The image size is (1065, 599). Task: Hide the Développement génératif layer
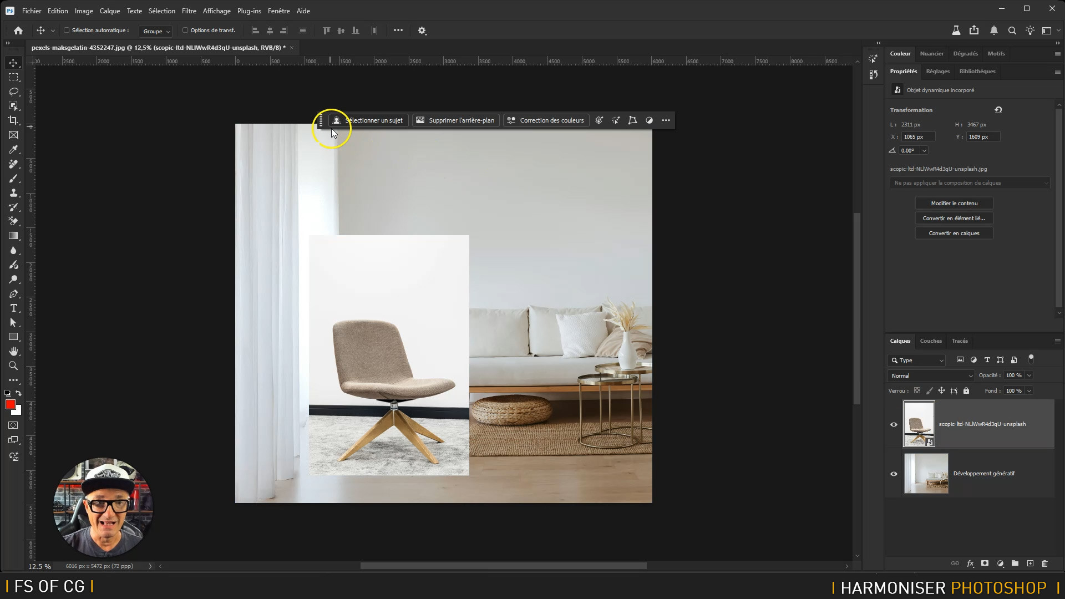pos(894,474)
